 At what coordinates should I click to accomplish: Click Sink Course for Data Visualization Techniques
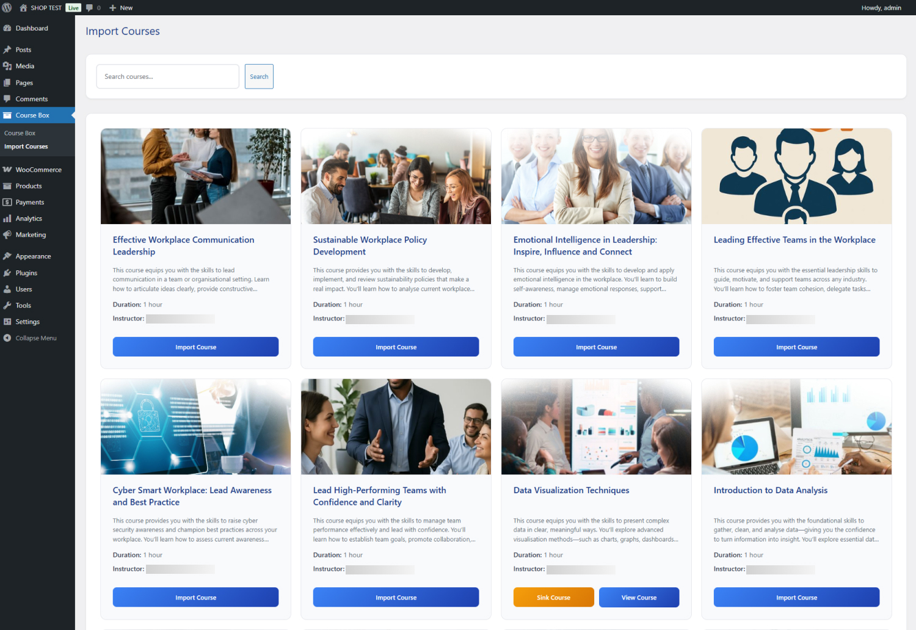[x=554, y=597]
